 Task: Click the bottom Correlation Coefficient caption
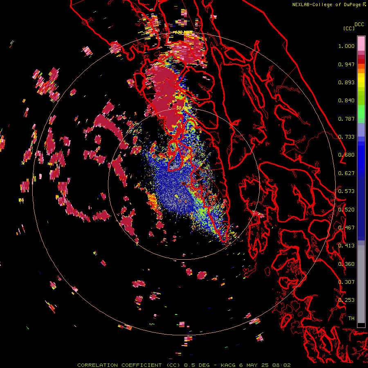coord(184,365)
